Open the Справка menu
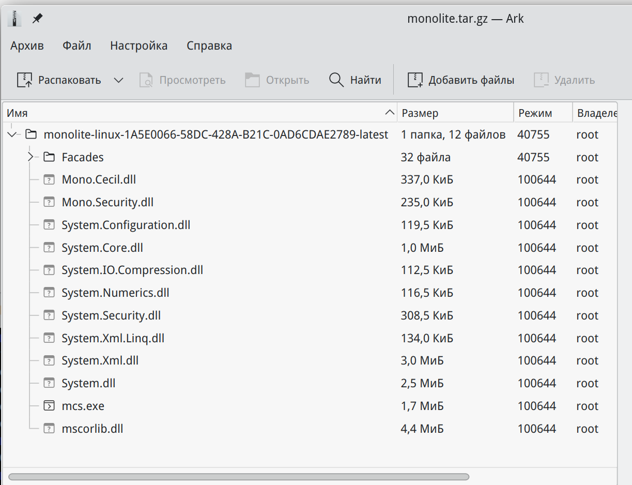The width and height of the screenshot is (632, 485). pos(209,46)
